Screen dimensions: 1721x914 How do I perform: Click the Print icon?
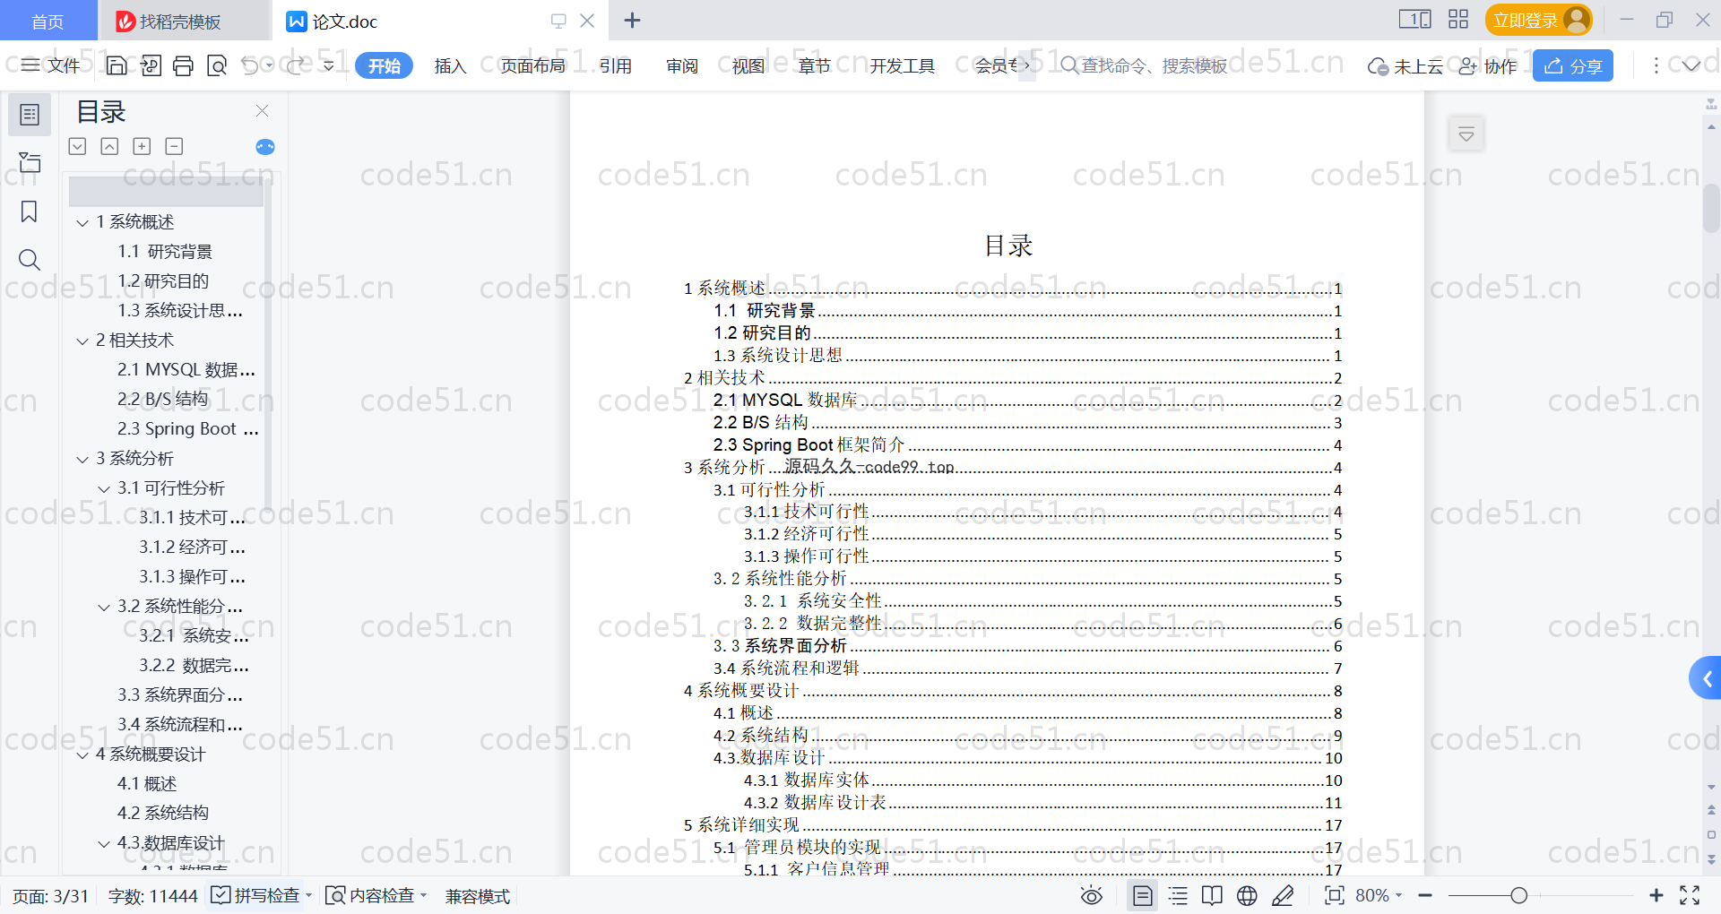184,65
